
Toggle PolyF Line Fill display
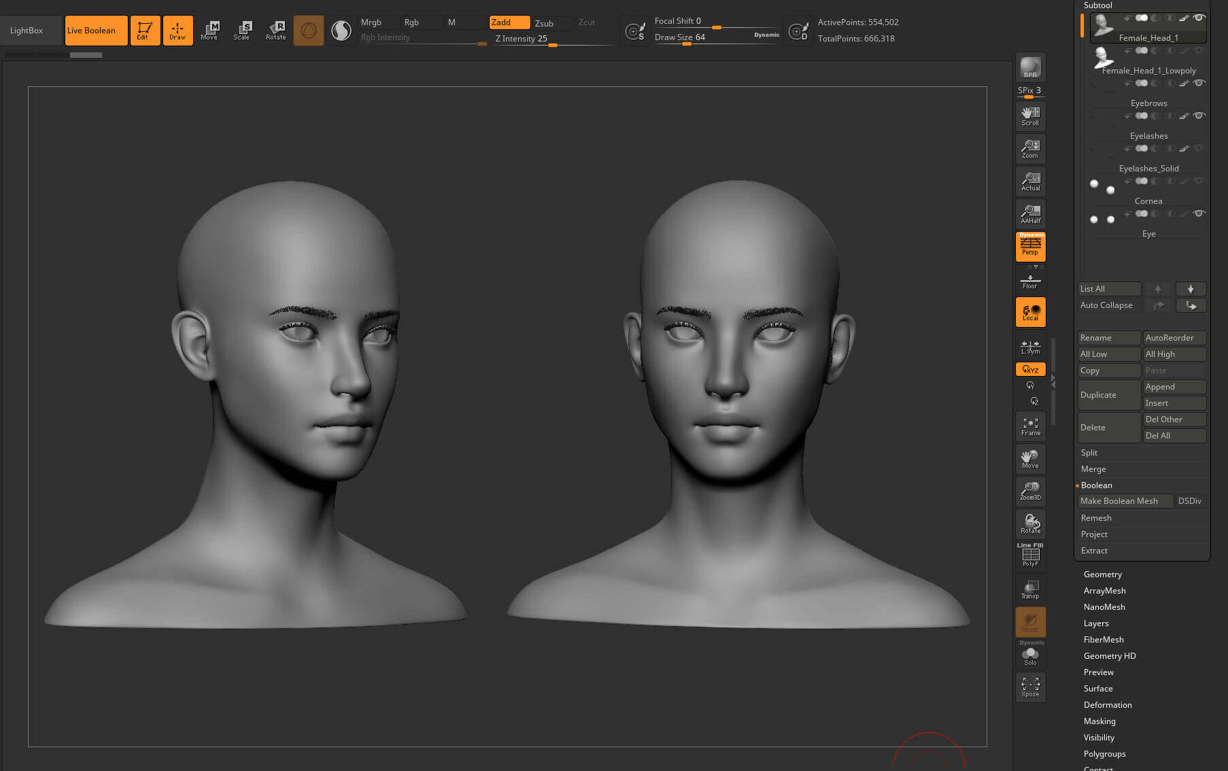tap(1030, 555)
